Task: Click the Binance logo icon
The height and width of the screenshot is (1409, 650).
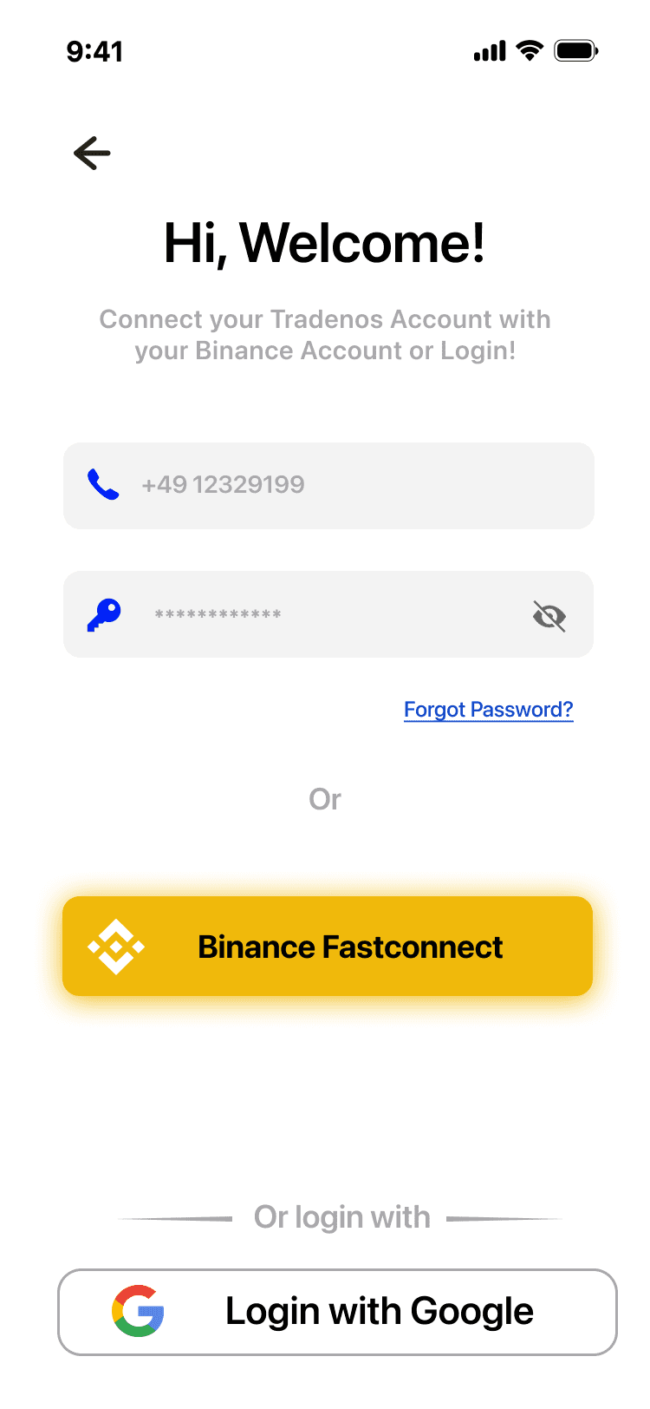Action: (115, 947)
